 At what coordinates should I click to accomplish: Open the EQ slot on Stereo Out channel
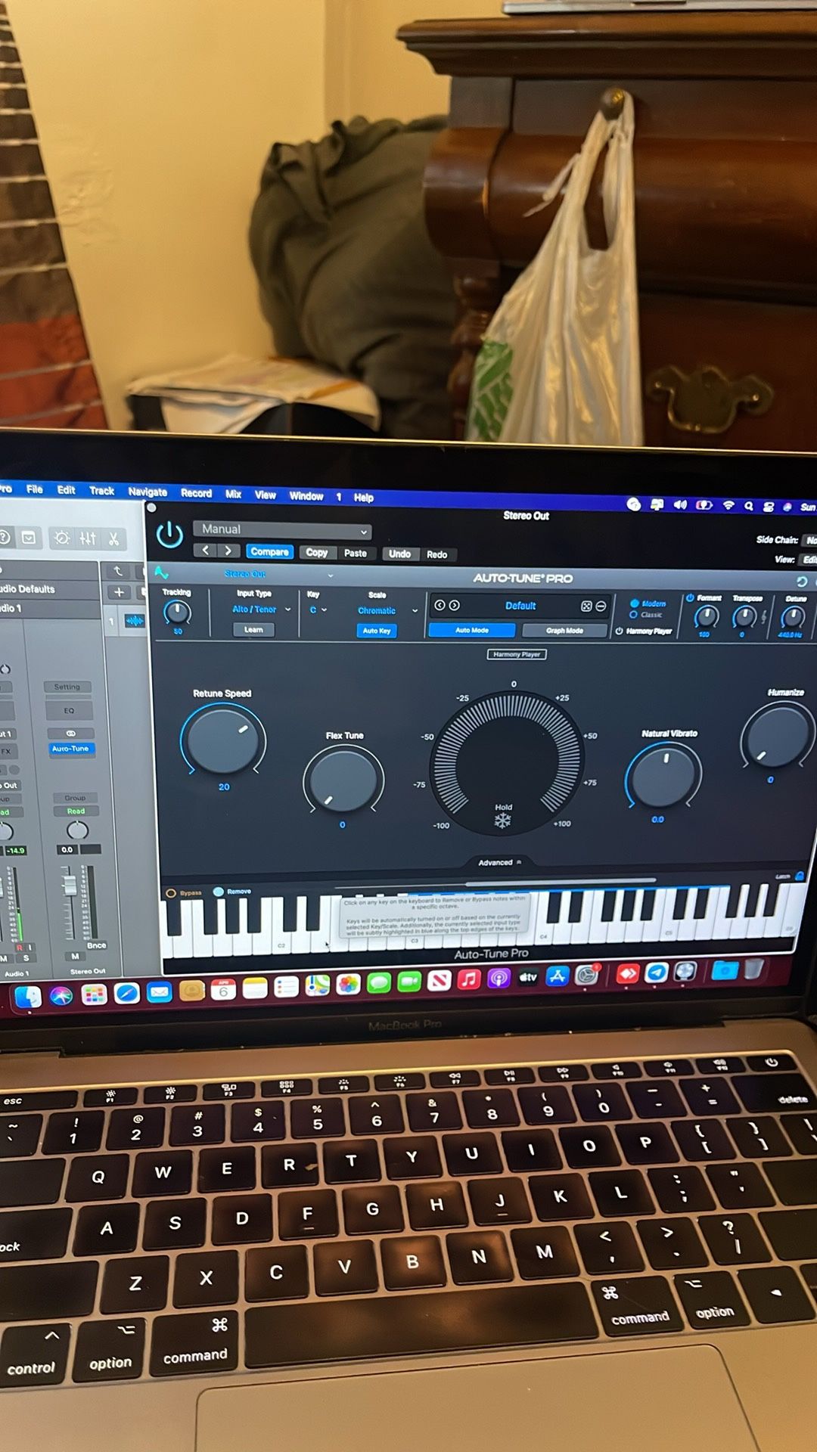click(x=69, y=711)
